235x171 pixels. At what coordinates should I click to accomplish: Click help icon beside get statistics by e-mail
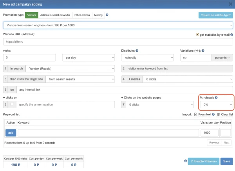[231, 35]
